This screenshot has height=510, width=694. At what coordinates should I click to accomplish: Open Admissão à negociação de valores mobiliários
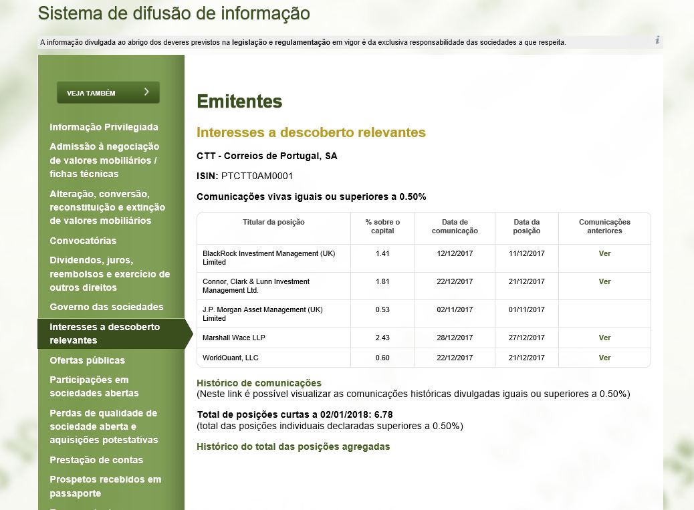(104, 160)
